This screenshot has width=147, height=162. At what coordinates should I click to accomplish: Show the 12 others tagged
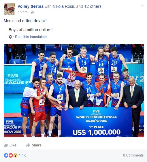[93, 6]
